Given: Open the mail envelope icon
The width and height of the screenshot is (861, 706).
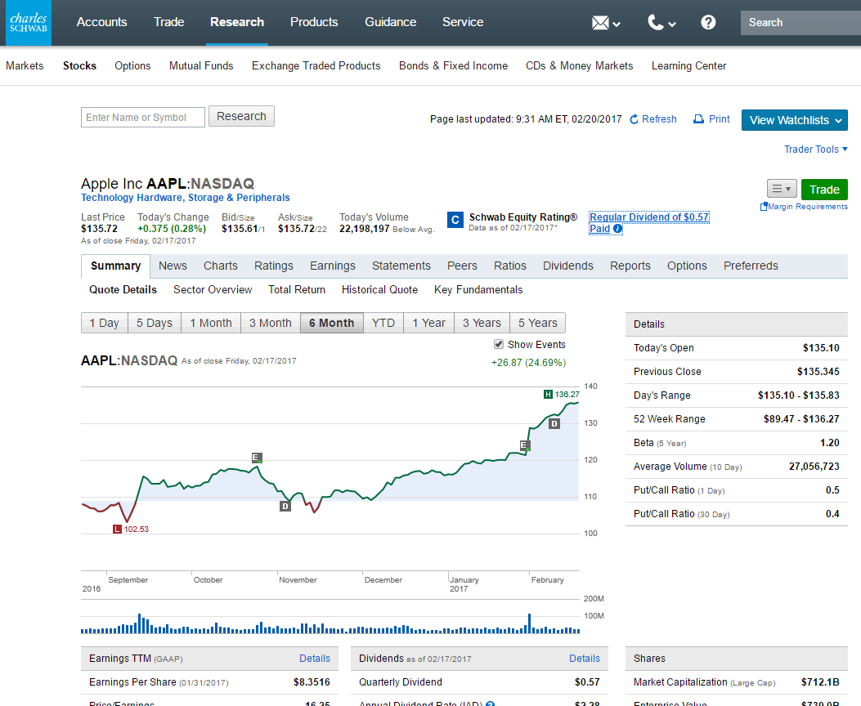Looking at the screenshot, I should tap(600, 23).
